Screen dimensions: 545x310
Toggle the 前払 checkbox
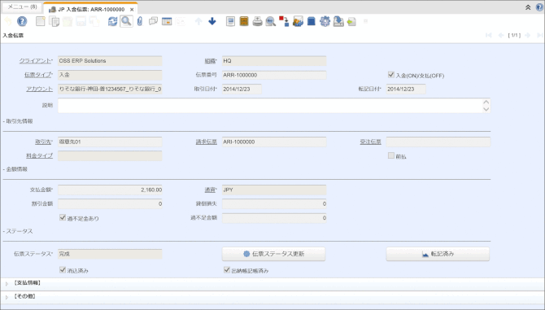391,155
